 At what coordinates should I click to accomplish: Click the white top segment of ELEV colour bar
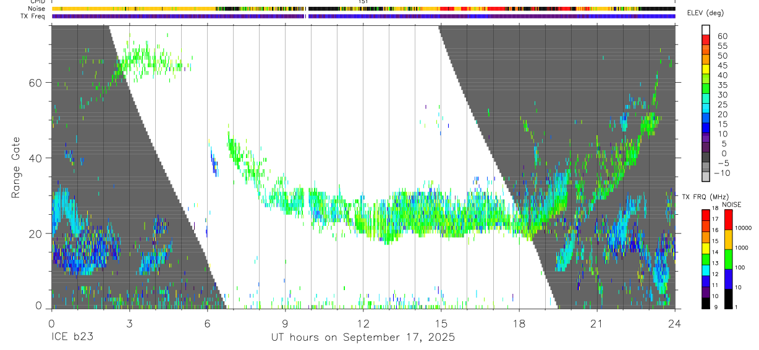point(706,30)
